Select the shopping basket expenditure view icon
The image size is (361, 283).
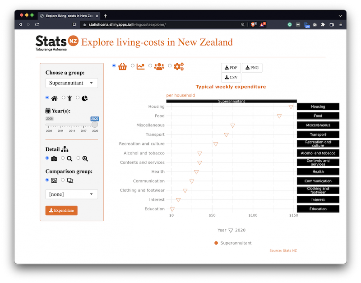[x=122, y=66]
